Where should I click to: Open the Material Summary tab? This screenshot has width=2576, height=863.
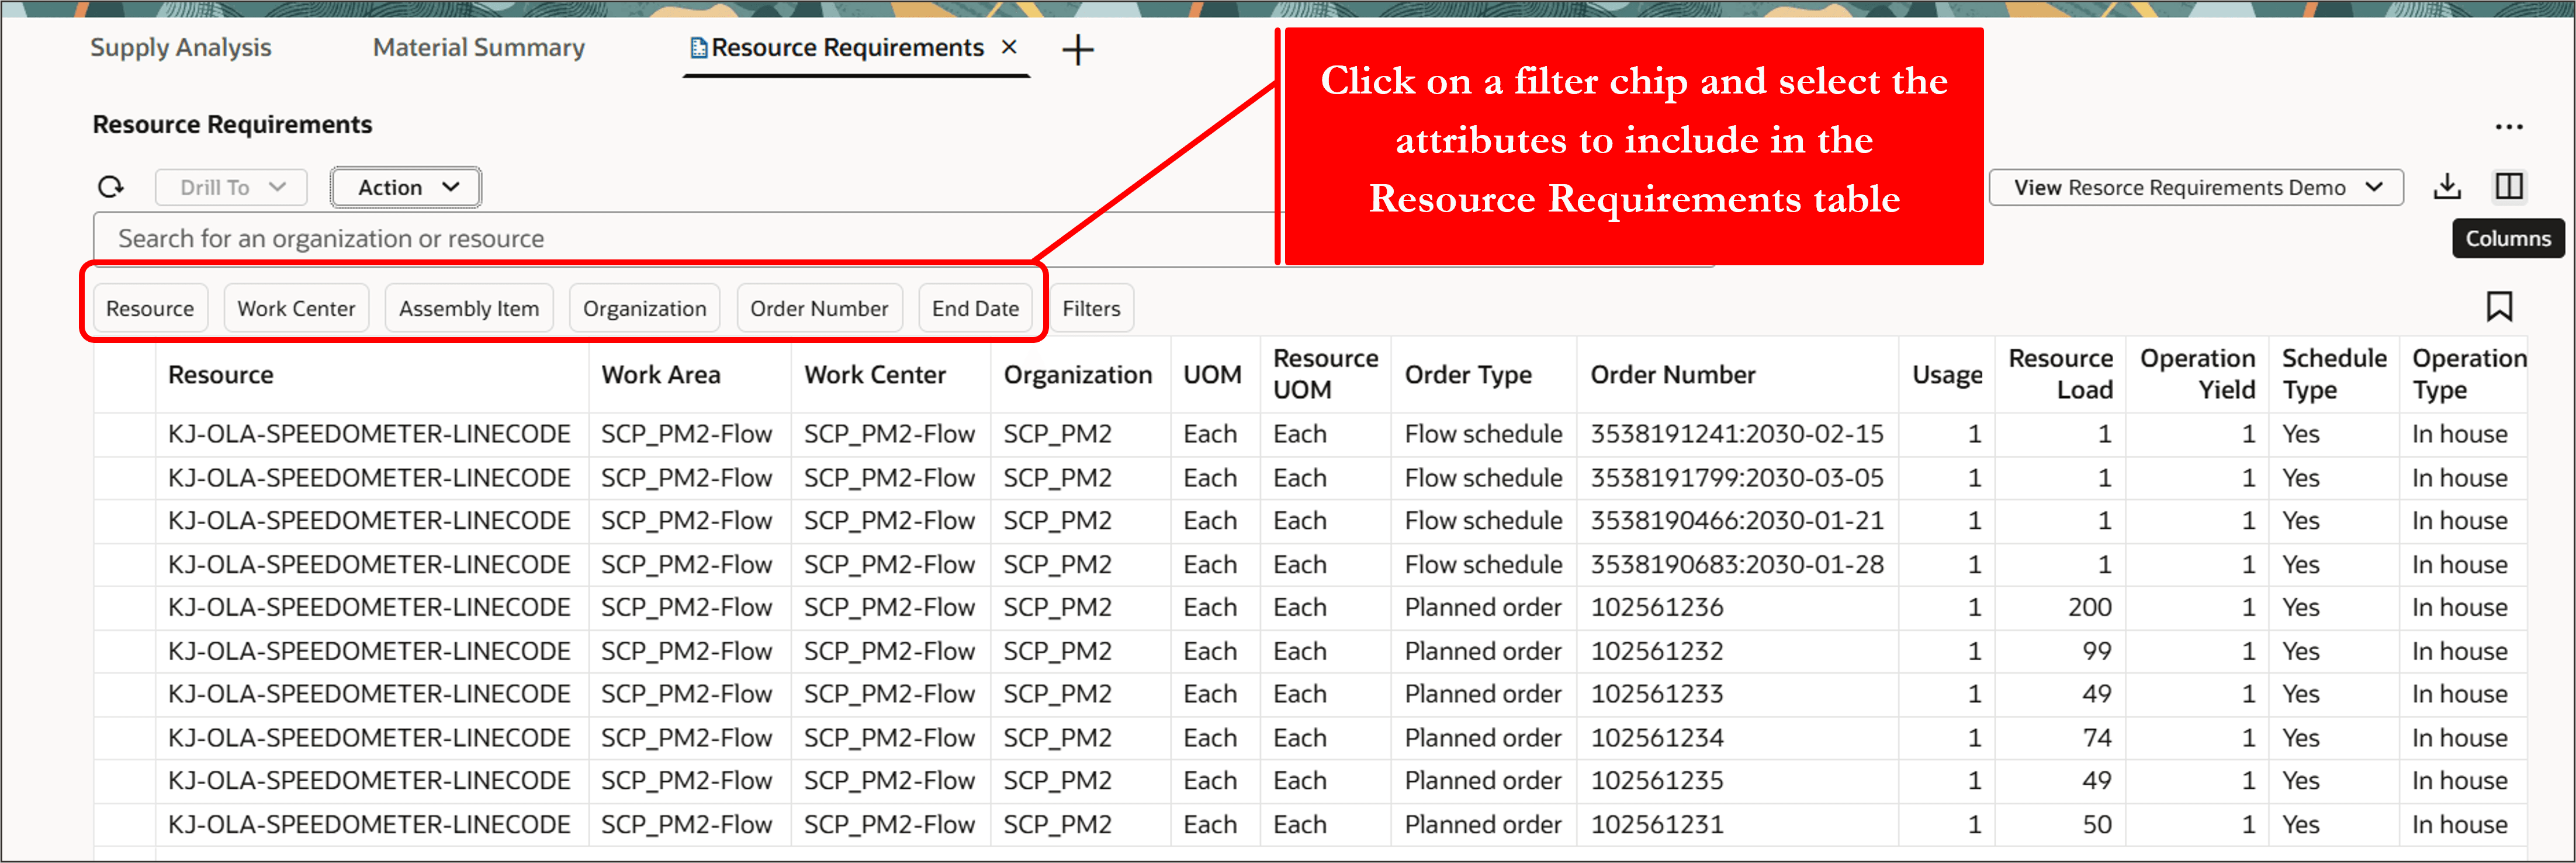coord(478,47)
